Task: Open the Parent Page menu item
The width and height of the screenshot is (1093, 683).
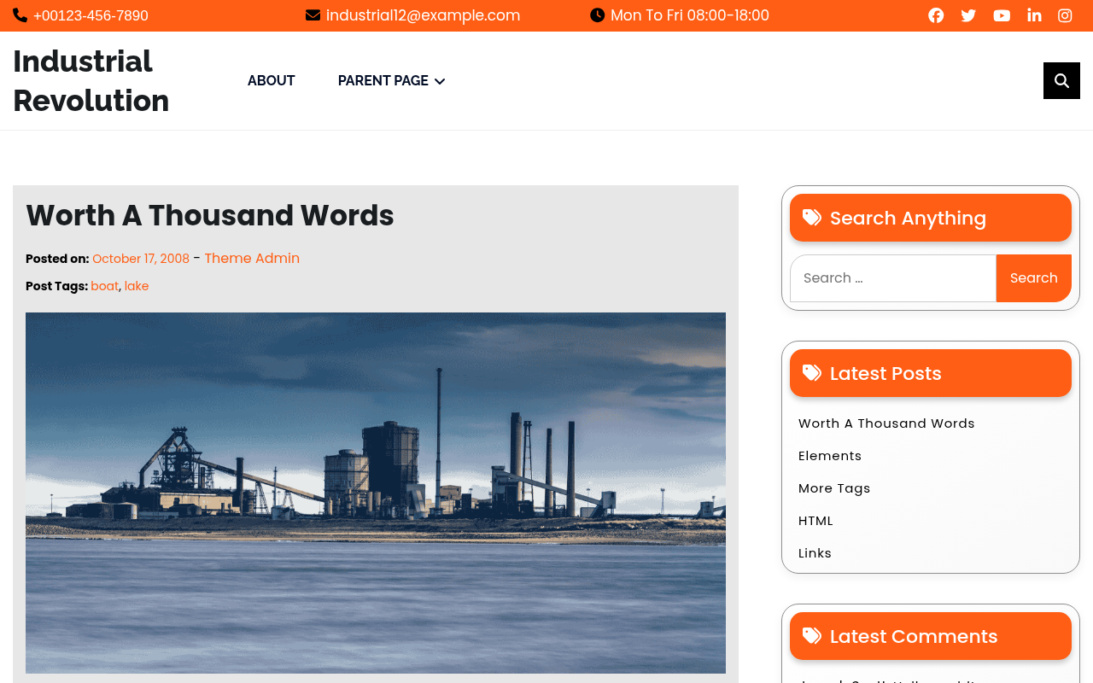Action: point(383,80)
